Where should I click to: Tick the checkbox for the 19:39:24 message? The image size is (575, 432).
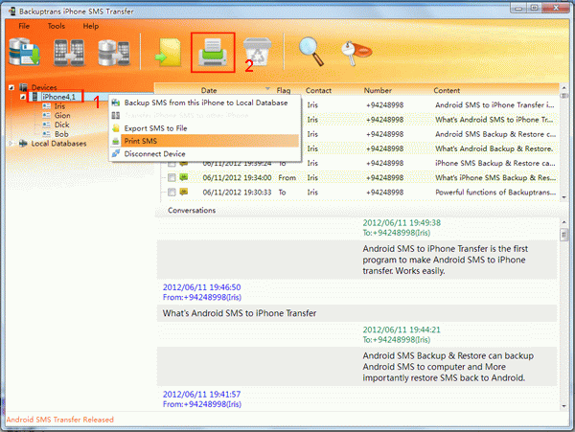[x=172, y=164]
